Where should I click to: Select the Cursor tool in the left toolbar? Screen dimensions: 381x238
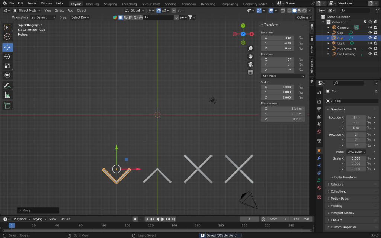click(x=7, y=37)
